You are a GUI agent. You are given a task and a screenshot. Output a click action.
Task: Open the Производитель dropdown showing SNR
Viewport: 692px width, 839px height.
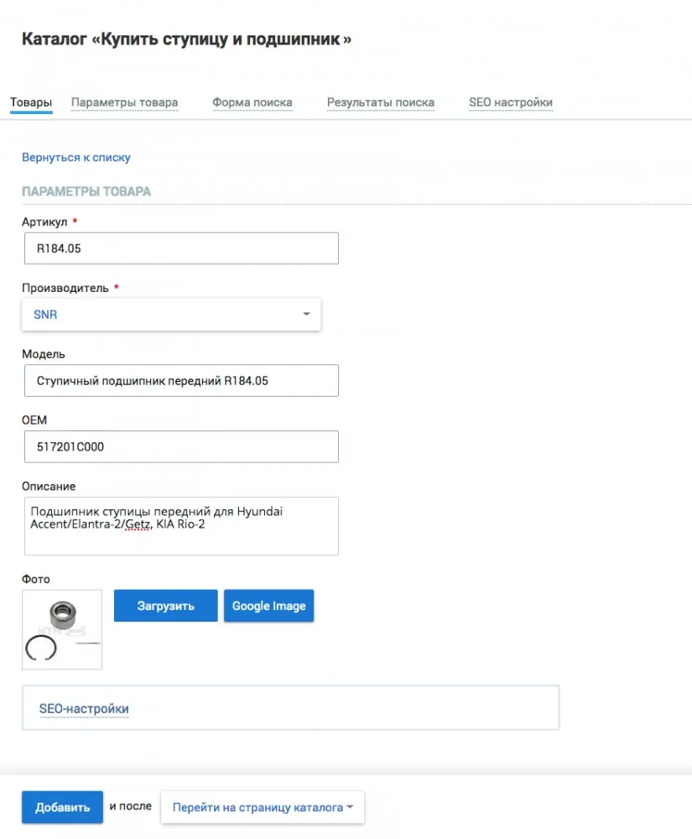pyautogui.click(x=171, y=315)
